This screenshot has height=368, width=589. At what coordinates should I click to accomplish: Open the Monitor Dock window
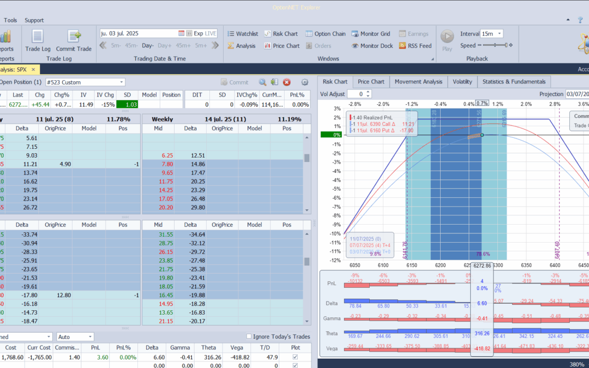pyautogui.click(x=372, y=46)
